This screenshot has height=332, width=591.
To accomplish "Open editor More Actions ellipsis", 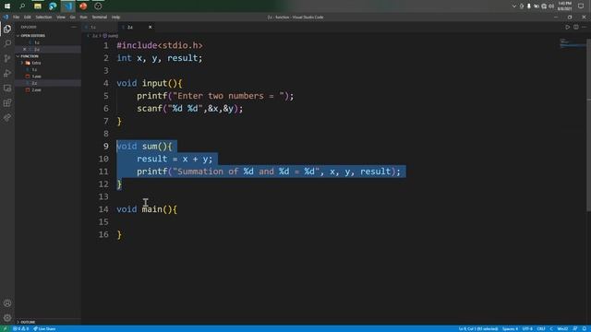I will [x=584, y=27].
